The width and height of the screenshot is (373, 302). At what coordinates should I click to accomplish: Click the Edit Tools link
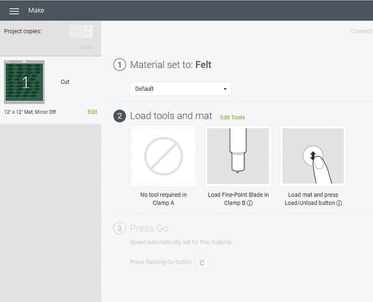[233, 117]
